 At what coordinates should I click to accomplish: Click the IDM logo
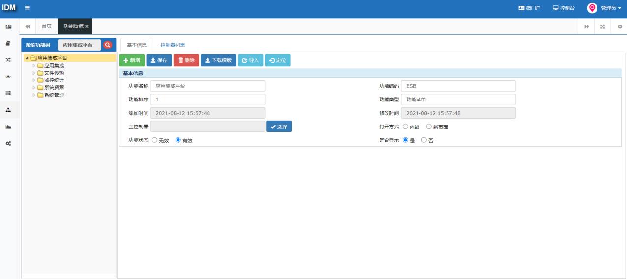tap(9, 8)
